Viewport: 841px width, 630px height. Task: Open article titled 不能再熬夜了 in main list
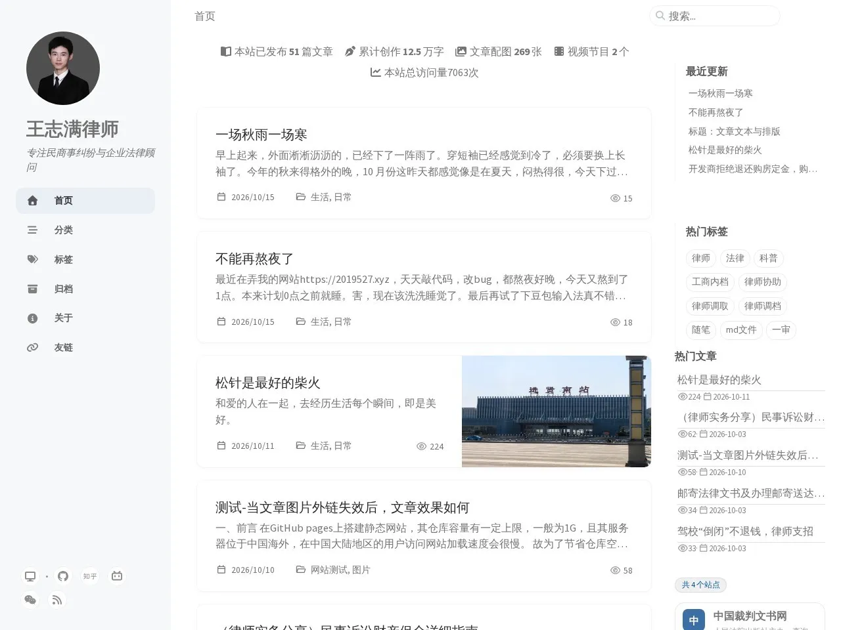pos(255,259)
